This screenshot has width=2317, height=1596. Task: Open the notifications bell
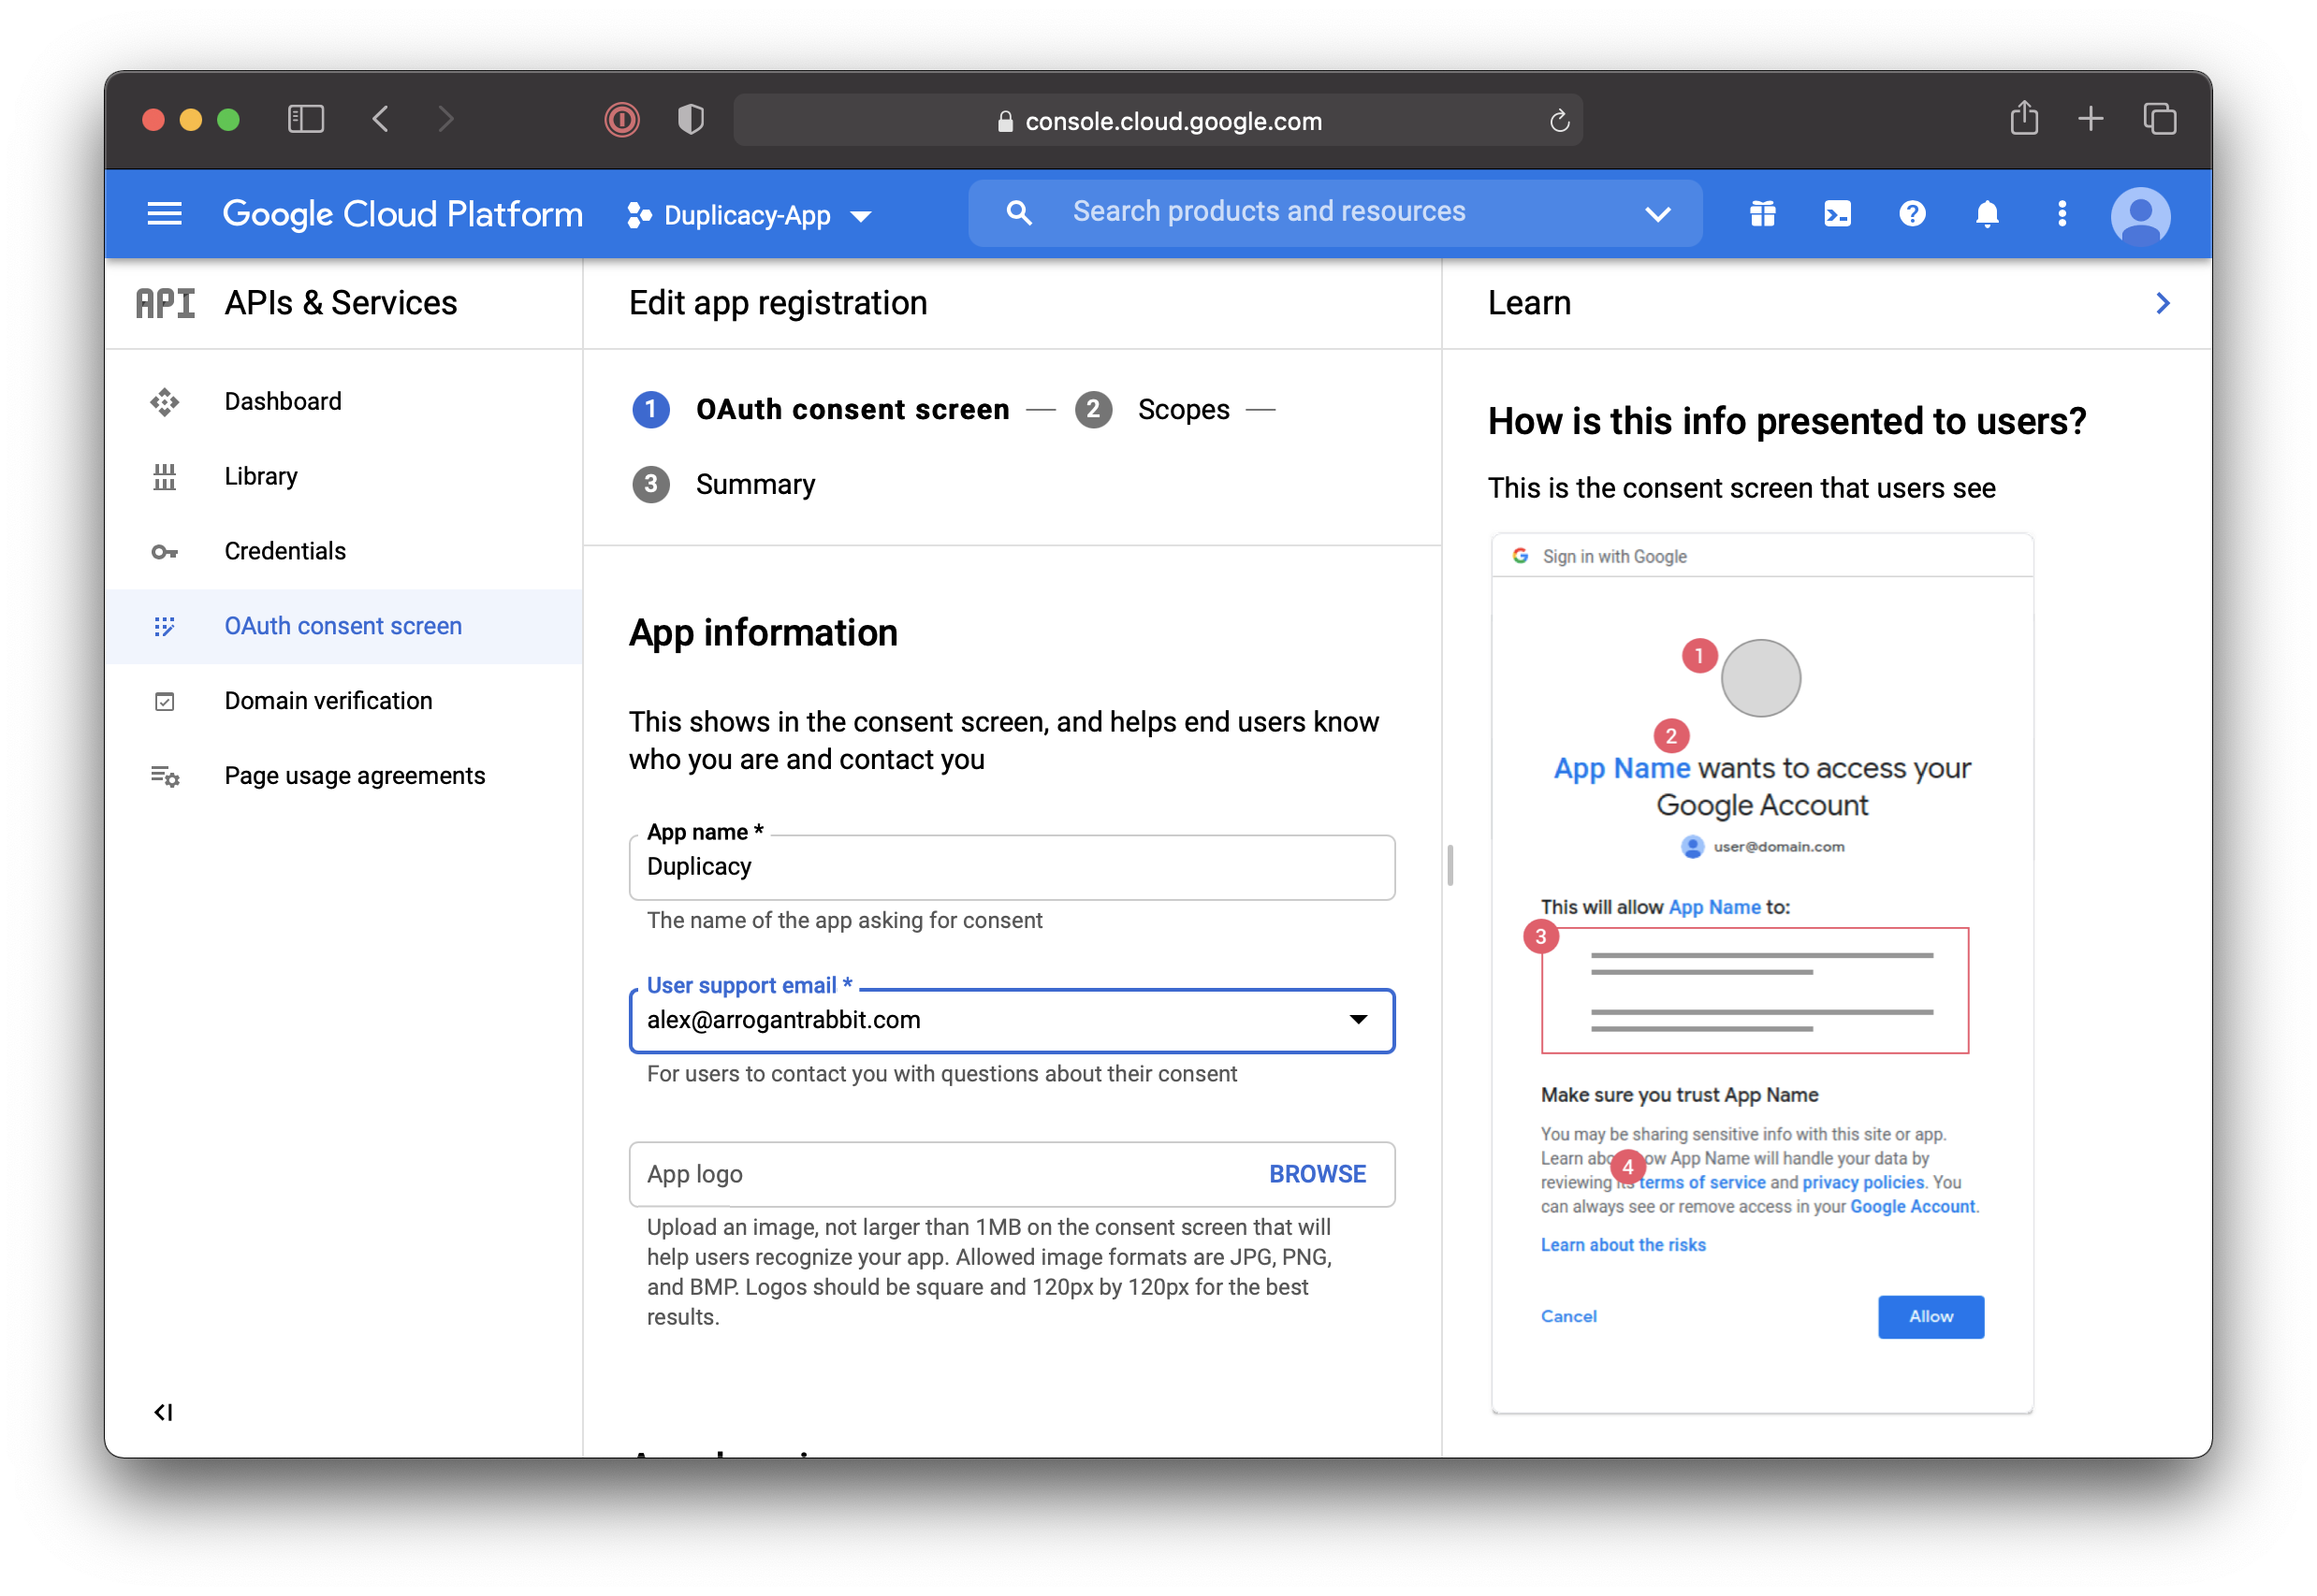click(1987, 214)
